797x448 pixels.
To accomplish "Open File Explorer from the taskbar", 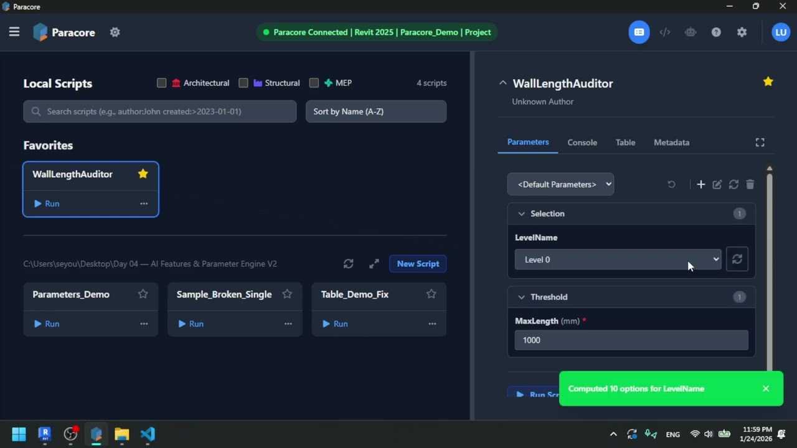I will coord(121,434).
